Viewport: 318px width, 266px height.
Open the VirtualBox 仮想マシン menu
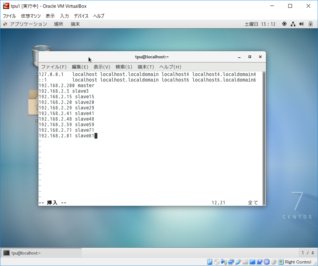[31, 16]
